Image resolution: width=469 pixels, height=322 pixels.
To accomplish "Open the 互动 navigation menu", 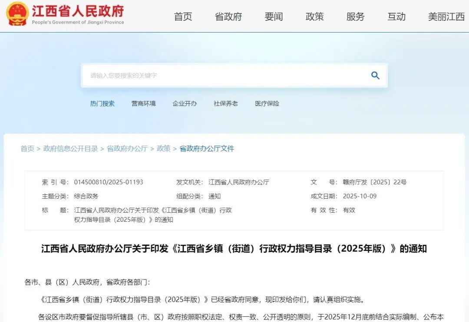I will 396,16.
